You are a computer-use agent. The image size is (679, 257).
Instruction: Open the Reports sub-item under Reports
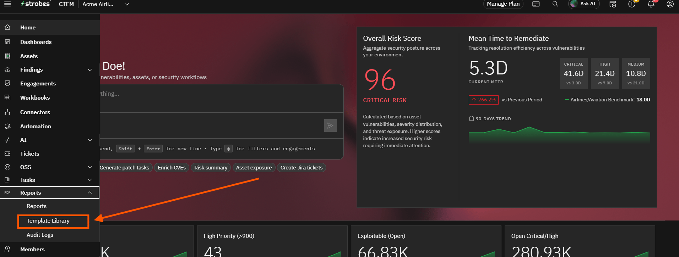pos(37,206)
